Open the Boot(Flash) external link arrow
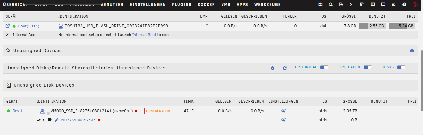 8,26
